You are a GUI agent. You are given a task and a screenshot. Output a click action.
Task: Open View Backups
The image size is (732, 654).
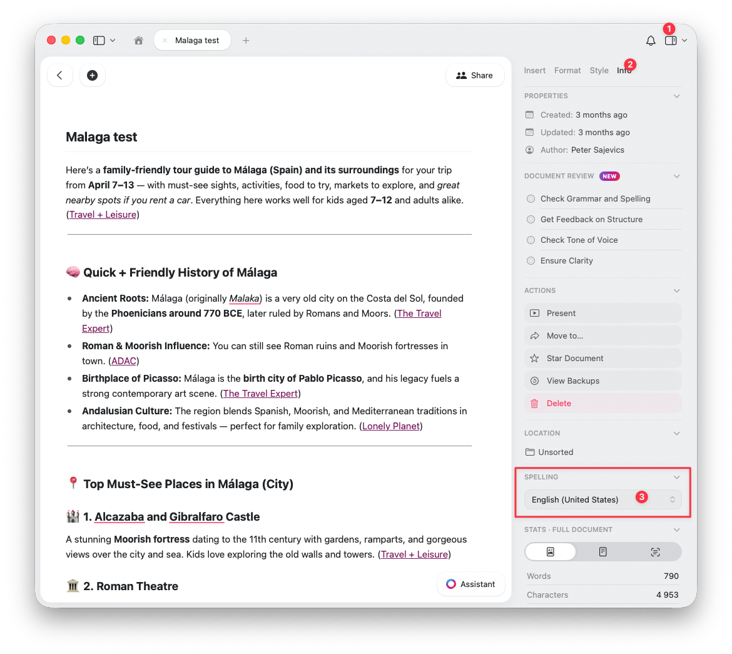click(602, 381)
